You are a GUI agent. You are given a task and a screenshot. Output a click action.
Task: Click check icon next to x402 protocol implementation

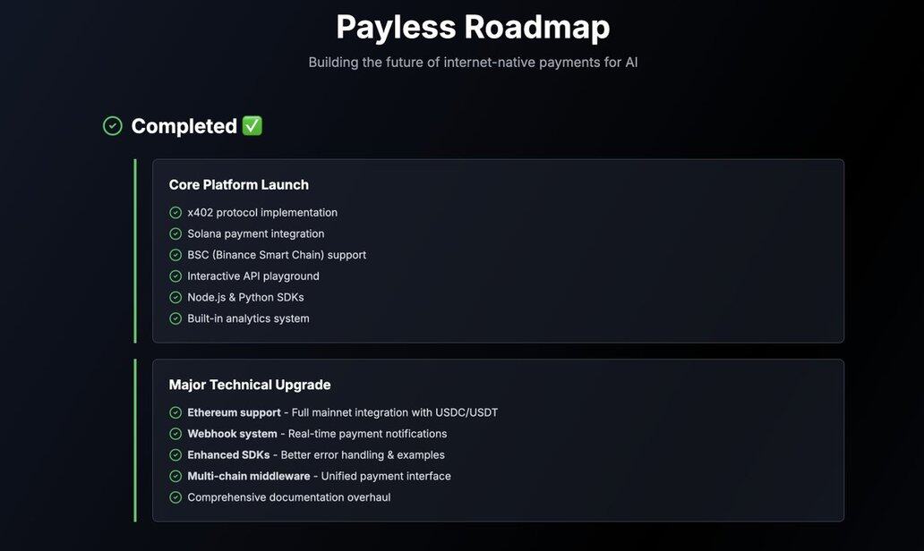tap(175, 213)
